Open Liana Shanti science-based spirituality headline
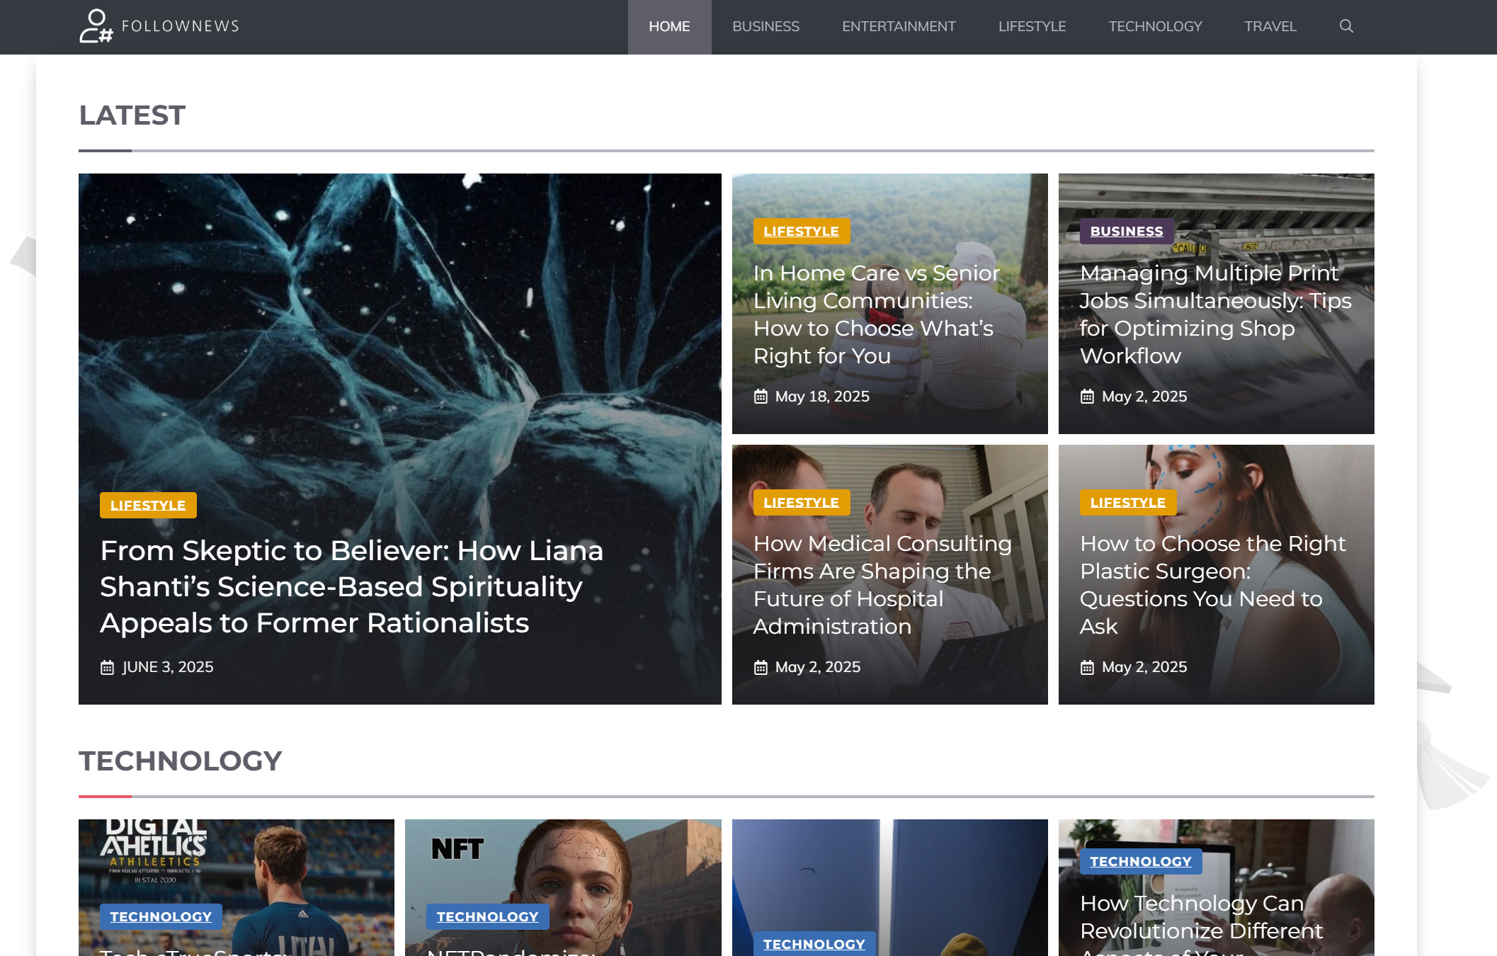Screen dimensions: 1497x956 (351, 586)
